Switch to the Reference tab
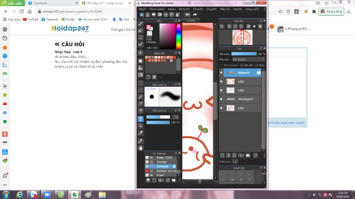 pyautogui.click(x=225, y=162)
